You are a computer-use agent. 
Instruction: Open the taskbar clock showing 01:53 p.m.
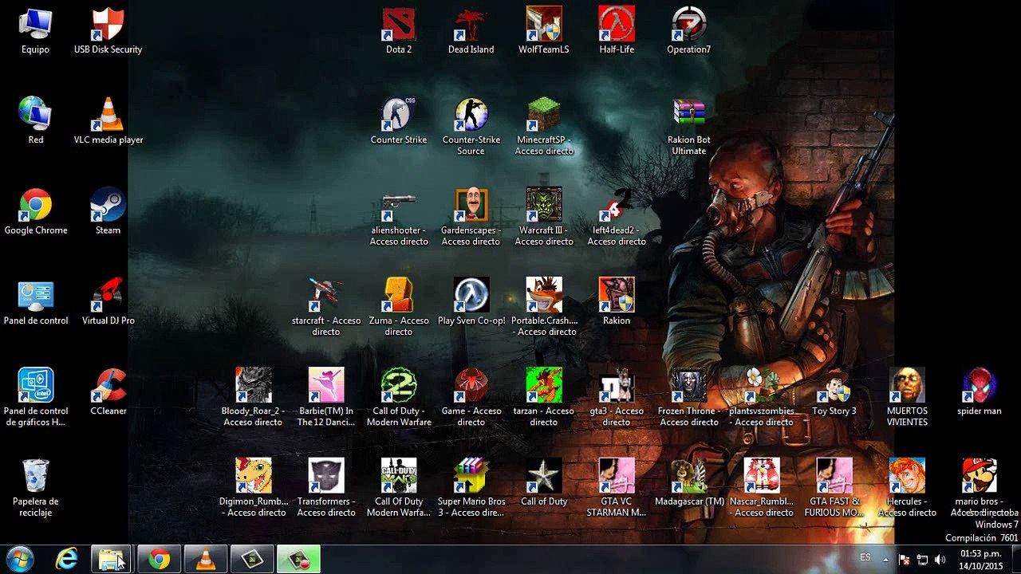[980, 560]
